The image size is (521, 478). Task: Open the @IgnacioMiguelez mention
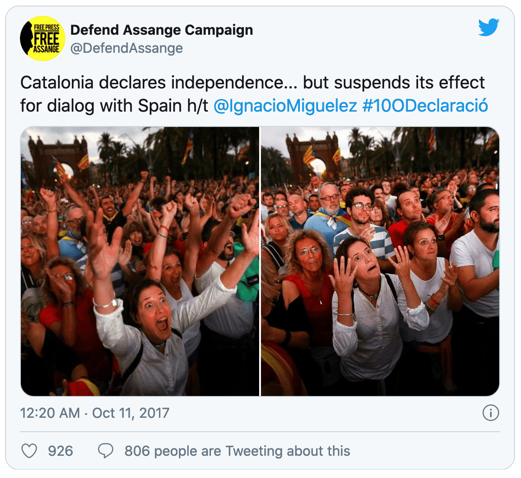(285, 106)
